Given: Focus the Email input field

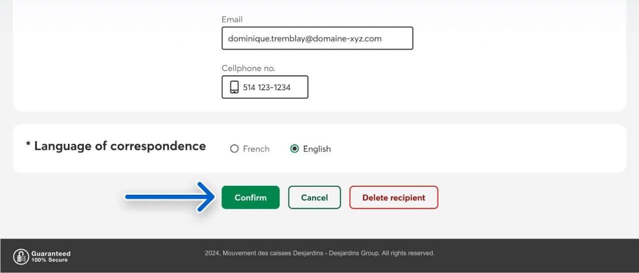Looking at the screenshot, I should 317,38.
